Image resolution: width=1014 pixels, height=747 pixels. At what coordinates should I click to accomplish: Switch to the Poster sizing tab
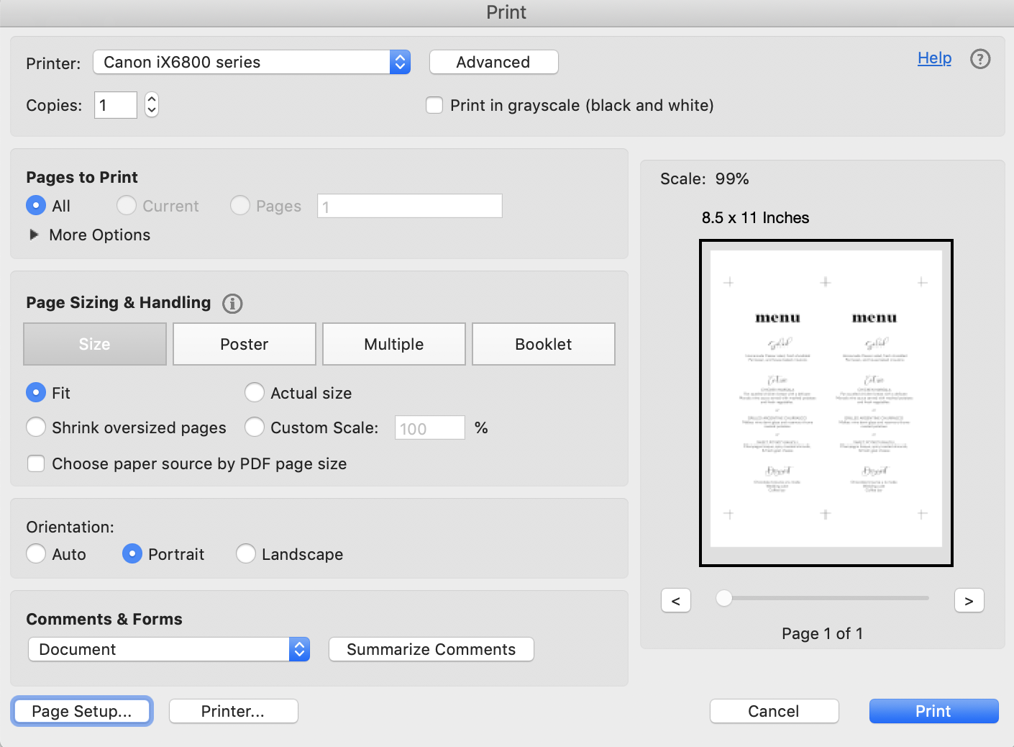pyautogui.click(x=245, y=344)
